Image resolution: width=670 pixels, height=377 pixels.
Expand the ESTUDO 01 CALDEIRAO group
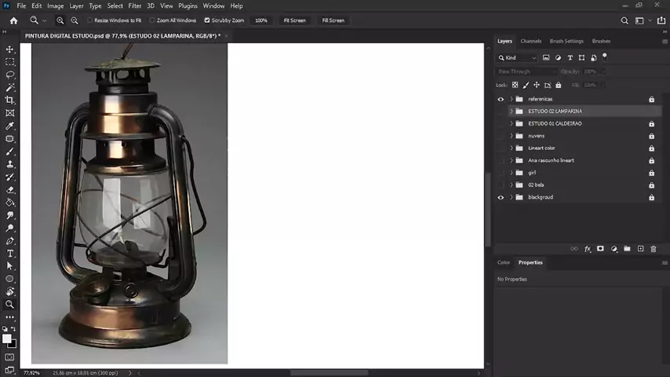click(x=512, y=123)
